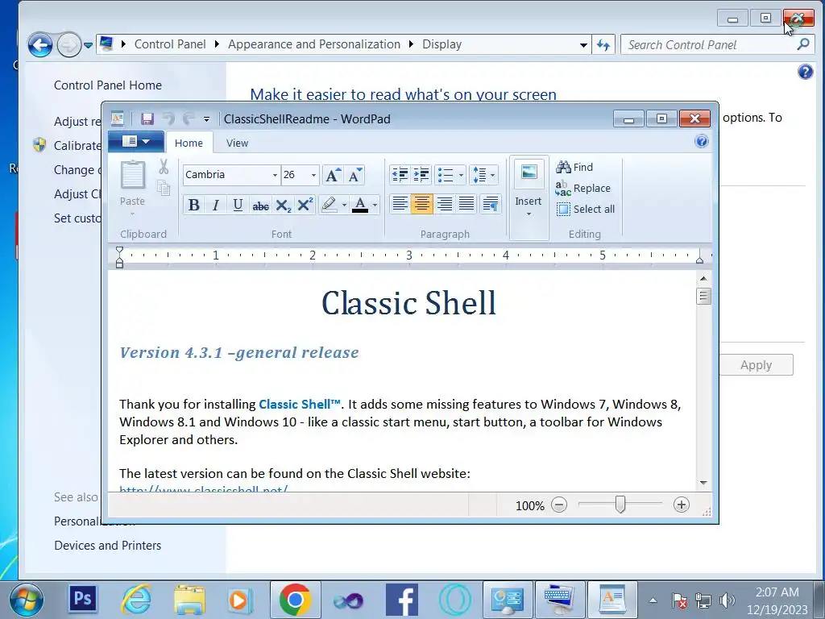Click the Paste clipboard icon
This screenshot has height=619, width=825.
(x=133, y=175)
